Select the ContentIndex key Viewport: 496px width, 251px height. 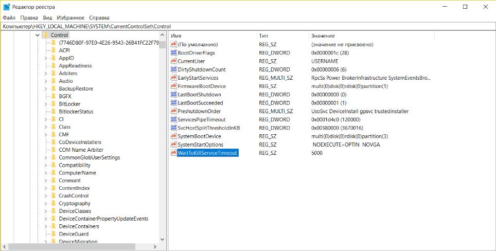74,188
